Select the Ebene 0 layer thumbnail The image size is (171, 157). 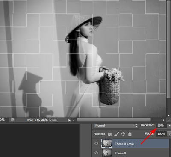(x=107, y=153)
